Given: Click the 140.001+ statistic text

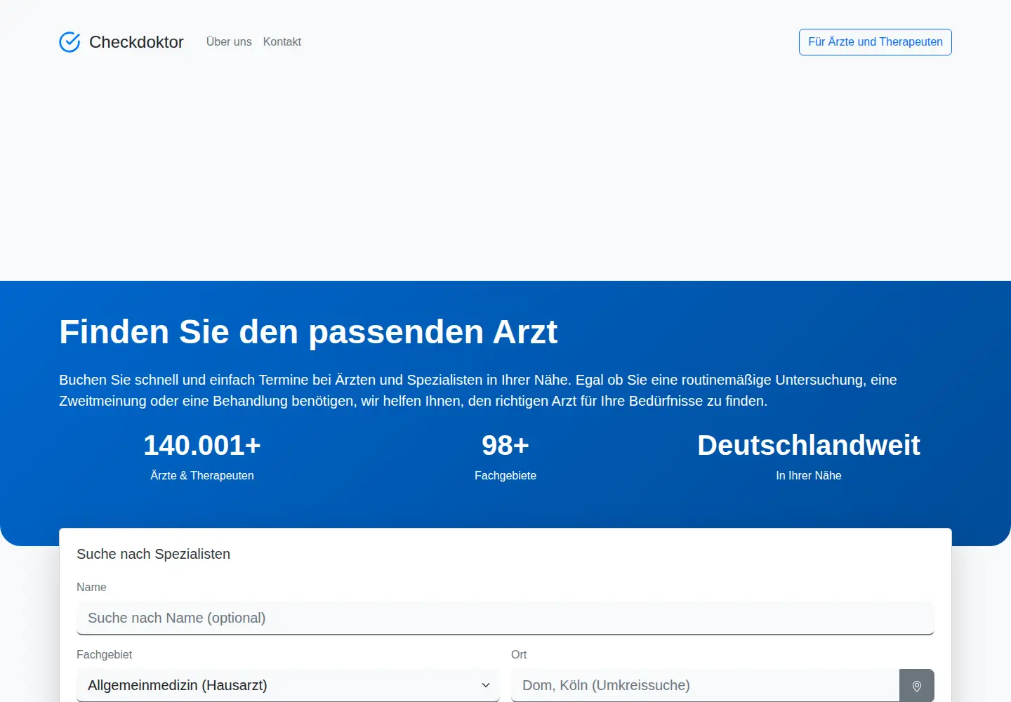Looking at the screenshot, I should click(202, 445).
